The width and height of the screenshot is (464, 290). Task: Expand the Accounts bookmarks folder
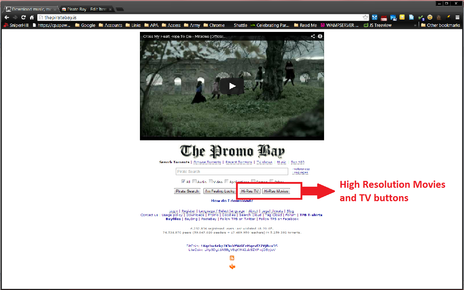pos(111,25)
